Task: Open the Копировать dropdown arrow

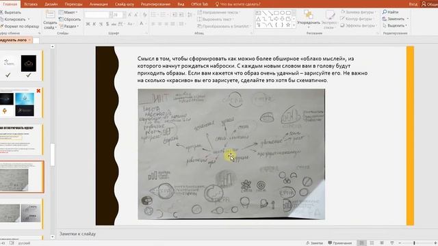Action: 29,19
